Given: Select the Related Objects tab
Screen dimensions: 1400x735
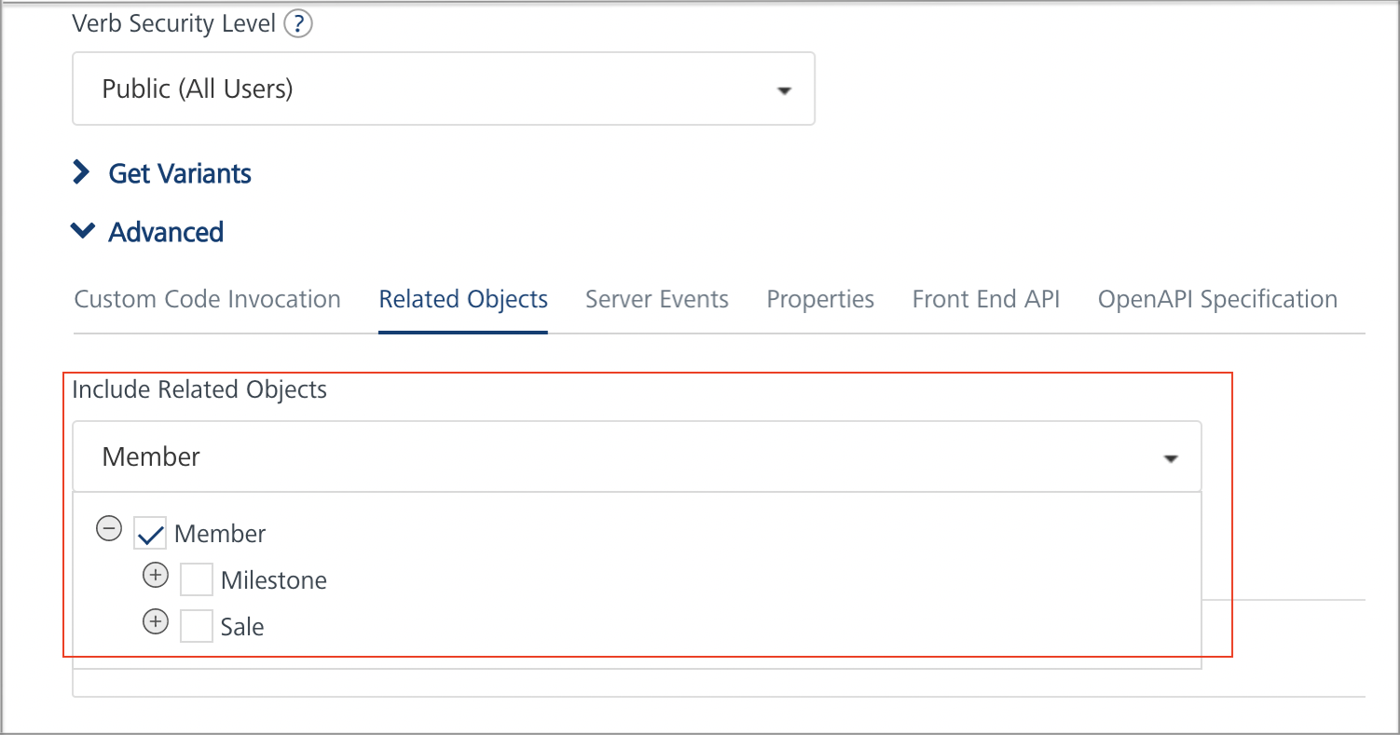Looking at the screenshot, I should (463, 299).
